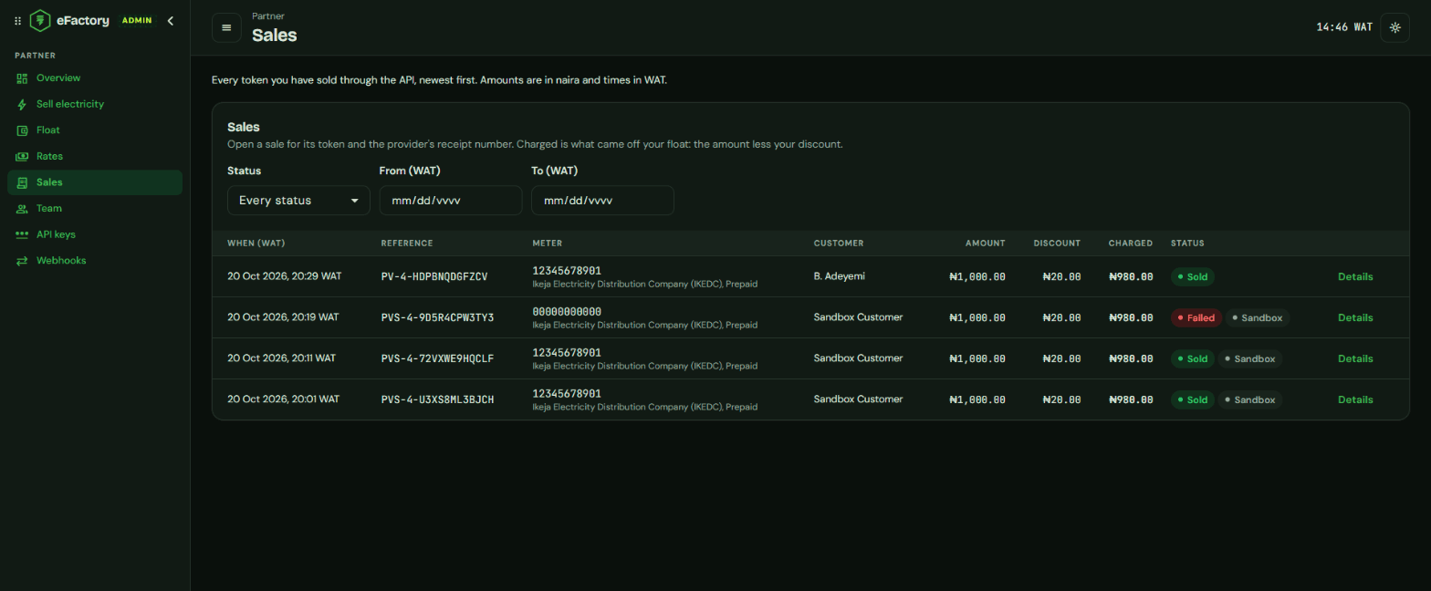
Task: Open Details for PVS-4-U3XS8ML3BJCH sale
Action: point(1355,399)
